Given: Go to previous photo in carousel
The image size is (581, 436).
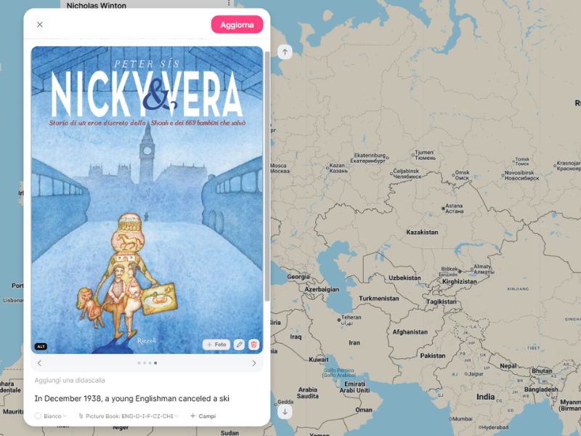Looking at the screenshot, I should pos(39,363).
